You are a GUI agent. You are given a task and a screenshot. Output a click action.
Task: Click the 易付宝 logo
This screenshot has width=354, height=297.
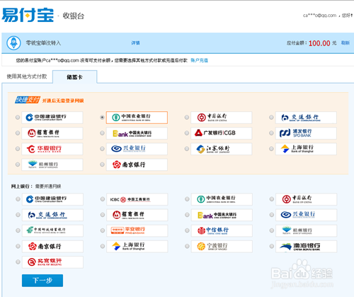(28, 15)
